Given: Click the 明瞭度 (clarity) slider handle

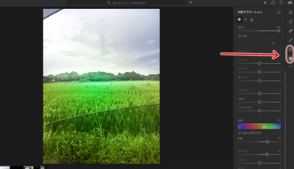Looking at the screenshot, I should (260, 102).
